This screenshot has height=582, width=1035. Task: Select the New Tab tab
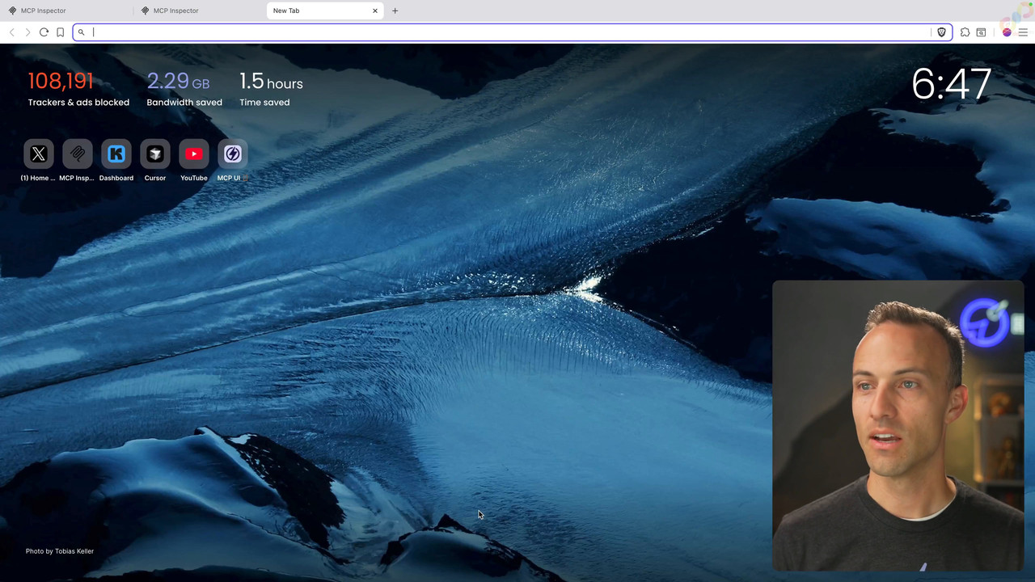(x=326, y=11)
